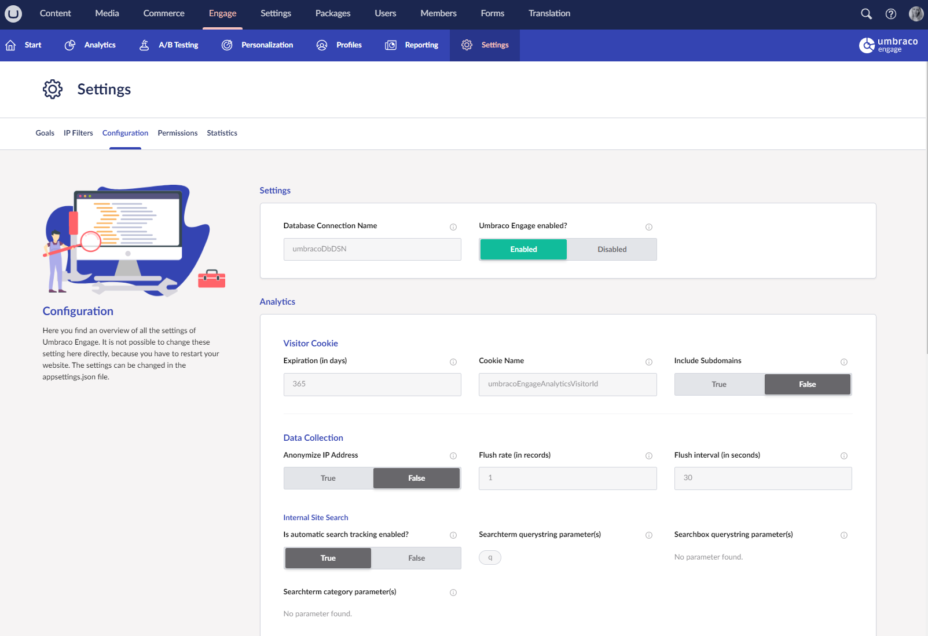This screenshot has width=928, height=636.
Task: Switch to the Permissions tab
Action: (177, 133)
